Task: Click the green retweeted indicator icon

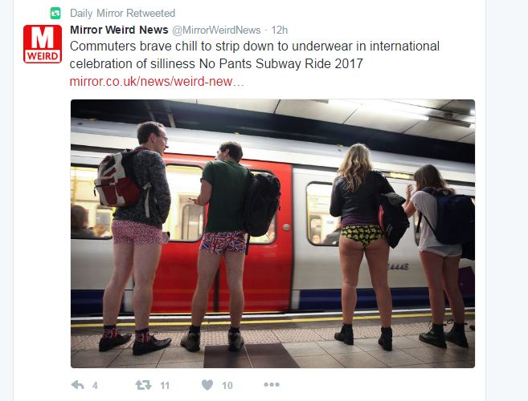Action: 55,14
